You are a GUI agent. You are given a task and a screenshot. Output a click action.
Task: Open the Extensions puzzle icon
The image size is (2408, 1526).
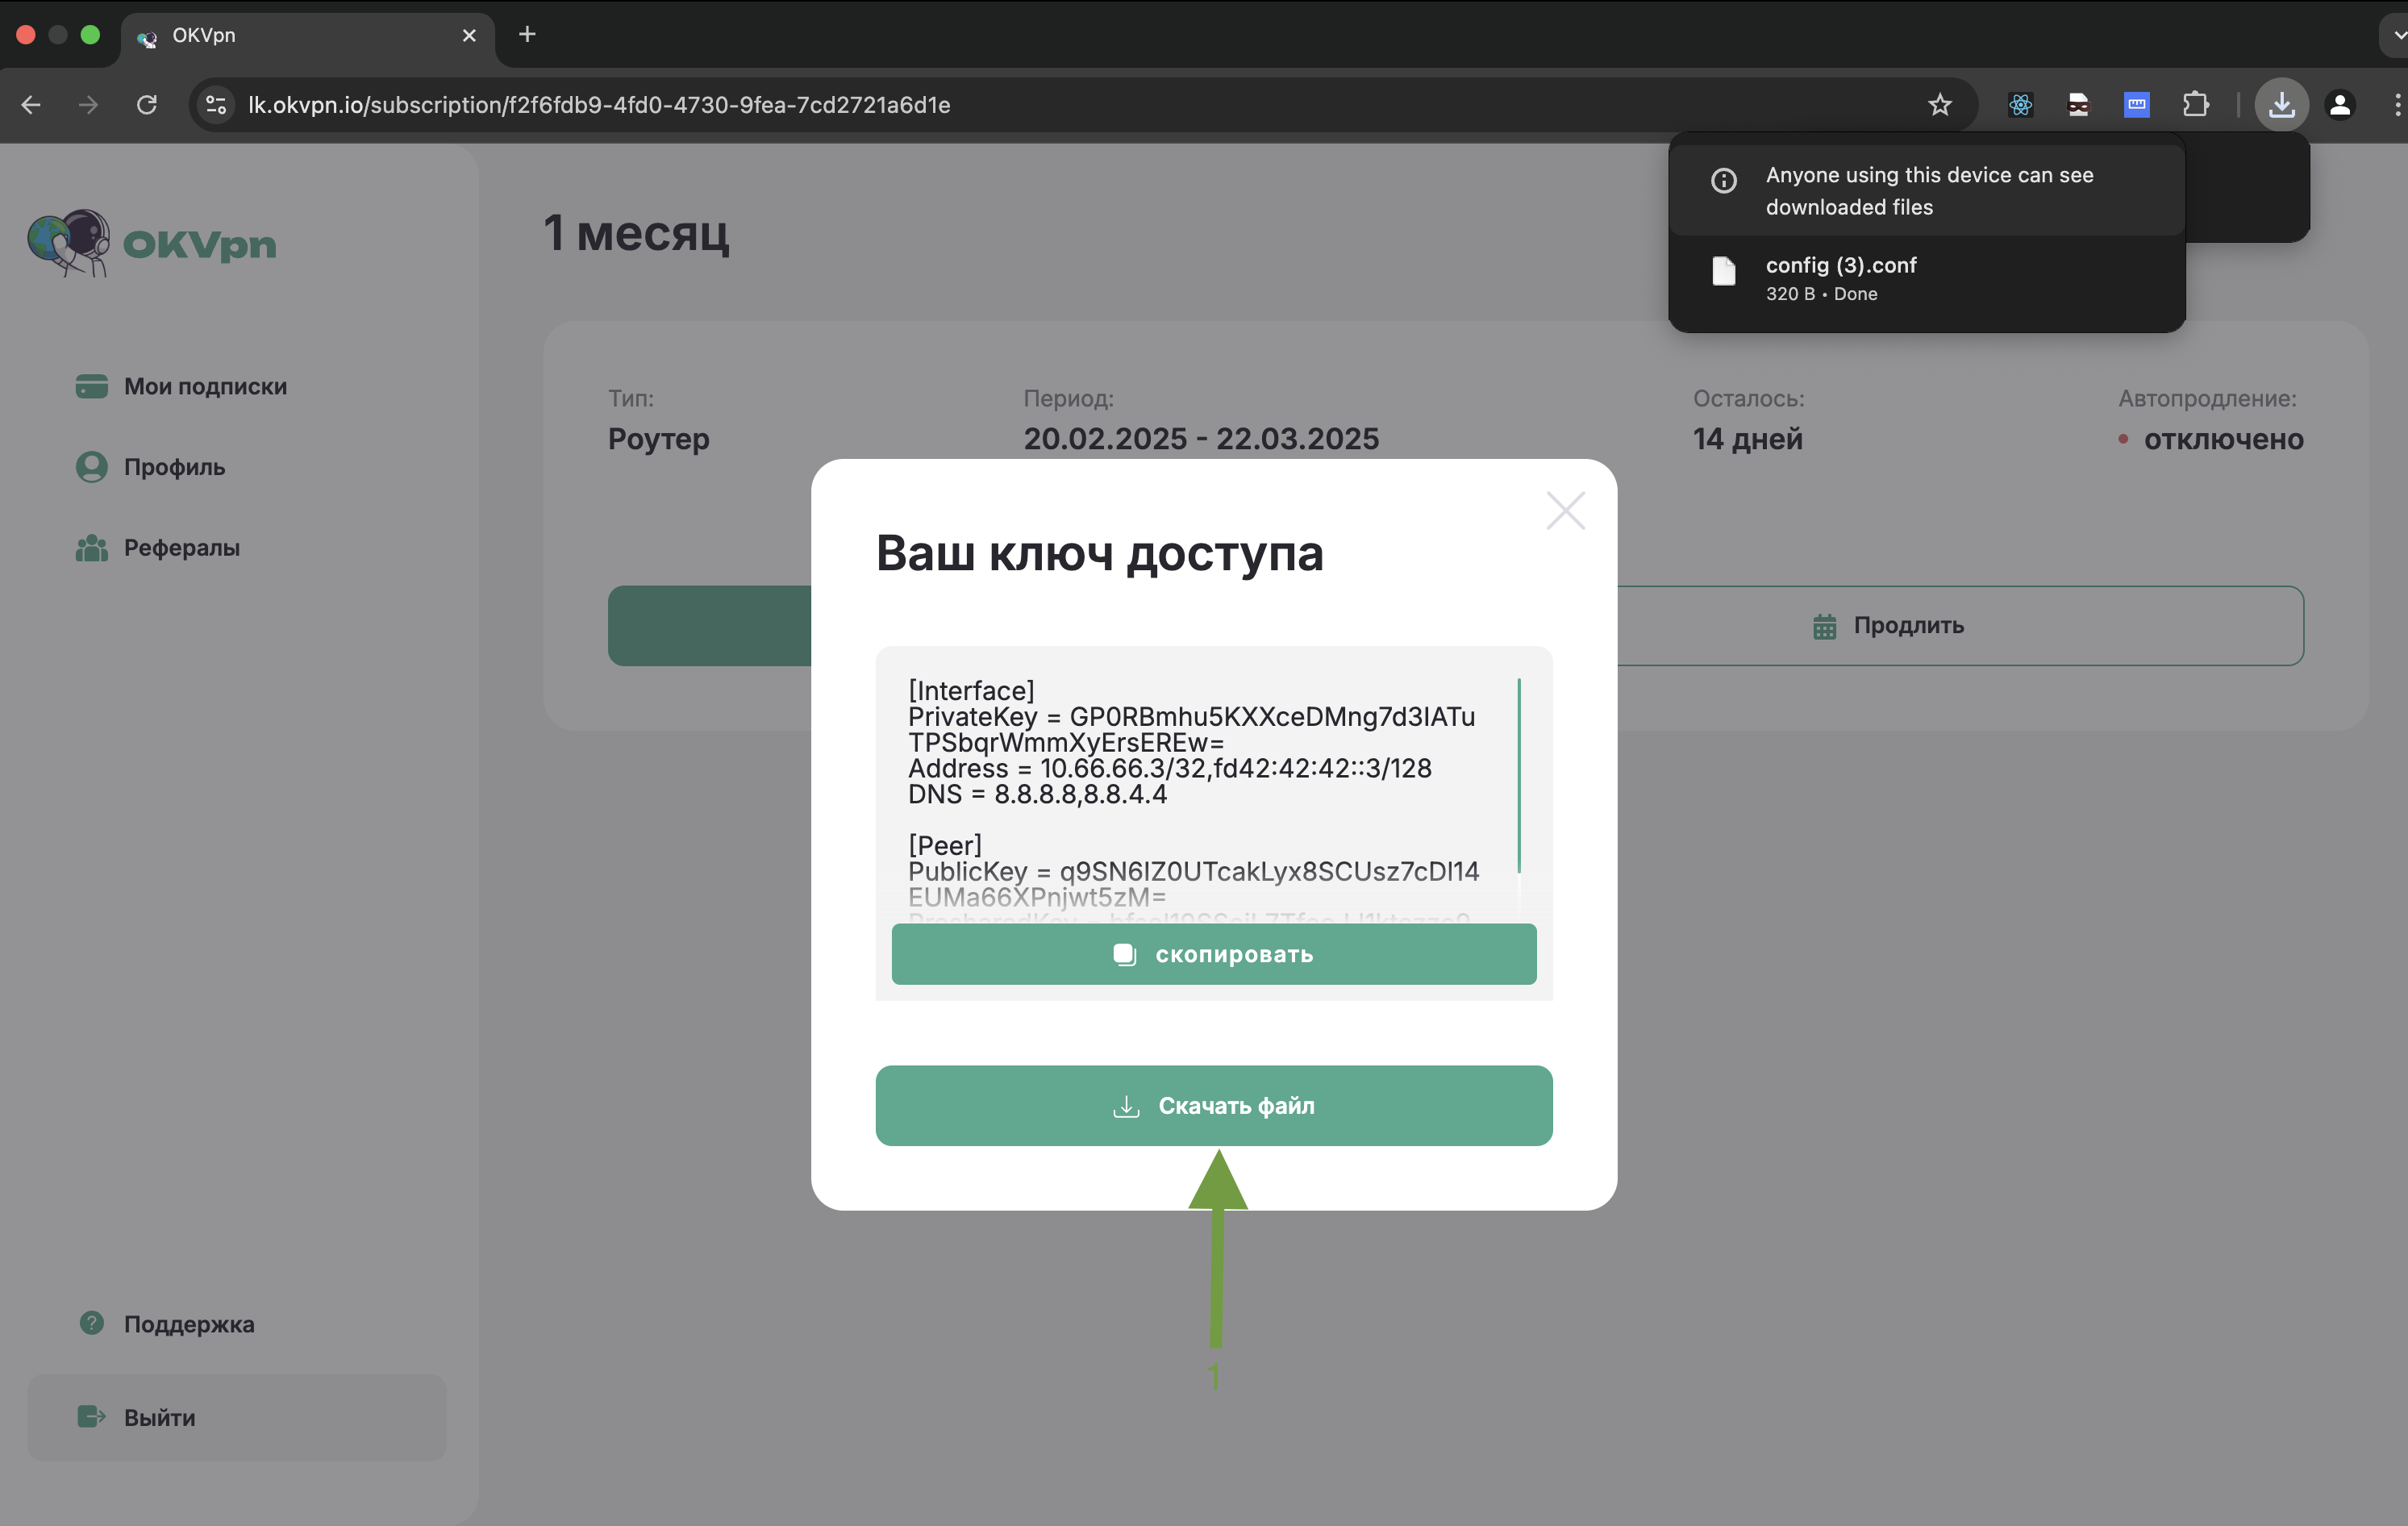pos(2196,104)
